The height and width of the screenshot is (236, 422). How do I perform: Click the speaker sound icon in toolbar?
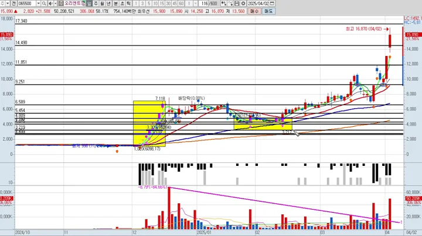(x=50, y=4)
